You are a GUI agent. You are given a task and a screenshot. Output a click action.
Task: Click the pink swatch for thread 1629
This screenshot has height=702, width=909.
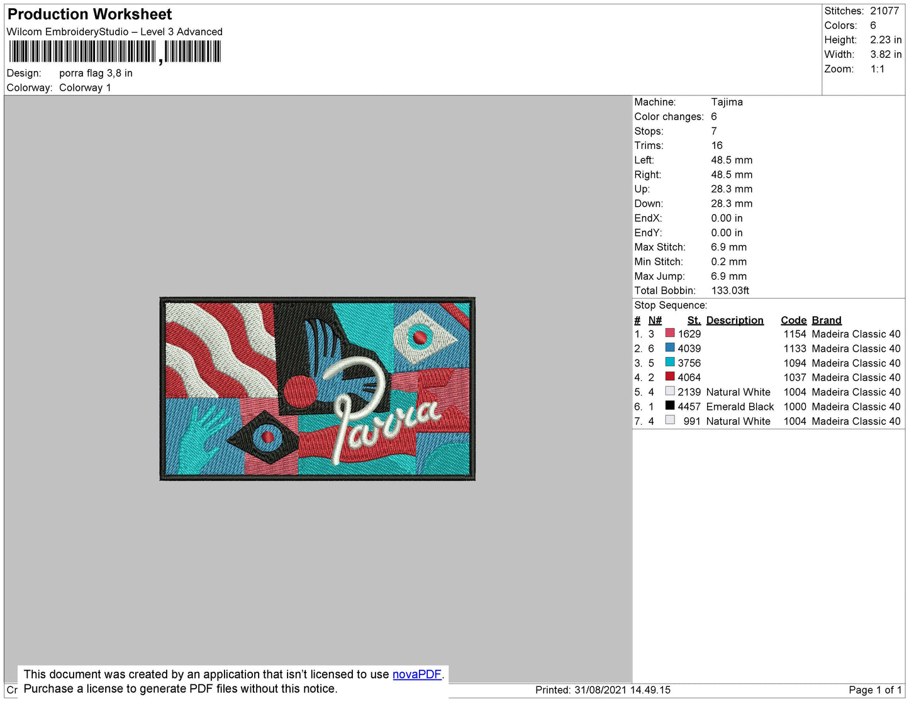670,333
